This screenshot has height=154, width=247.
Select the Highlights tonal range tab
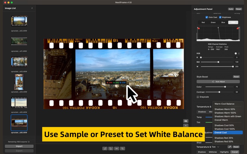224,152
